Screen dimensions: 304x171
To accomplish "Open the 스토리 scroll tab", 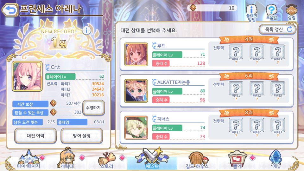I will 107,161.
